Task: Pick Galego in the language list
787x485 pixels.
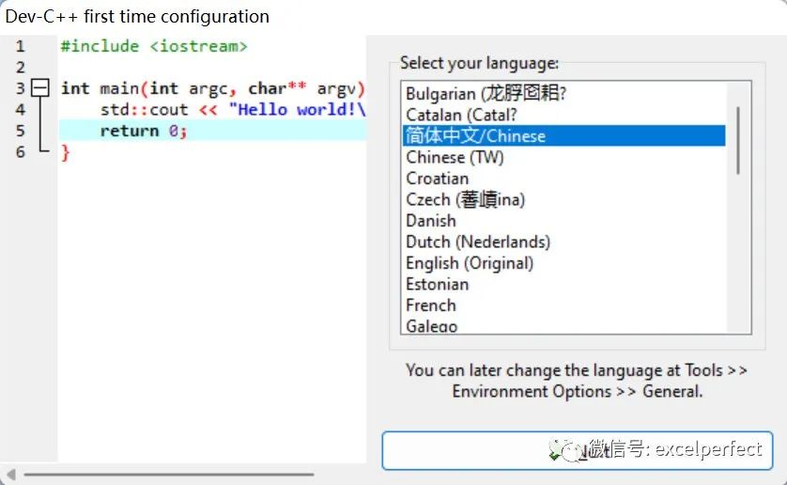Action: point(564,325)
